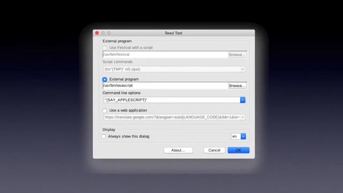This screenshot has height=193, width=343.
Task: Click the Festival path field /usr/bin/festival
Action: coord(166,55)
